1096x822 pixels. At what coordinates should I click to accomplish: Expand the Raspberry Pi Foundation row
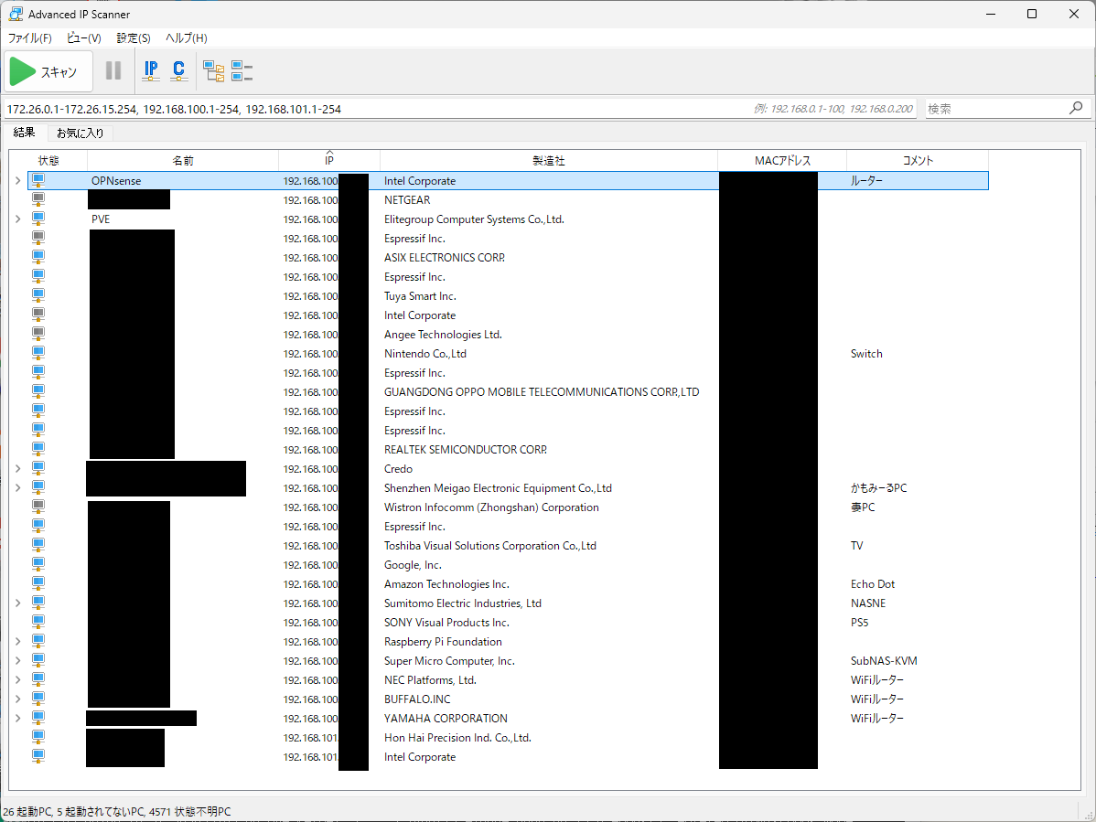(18, 642)
